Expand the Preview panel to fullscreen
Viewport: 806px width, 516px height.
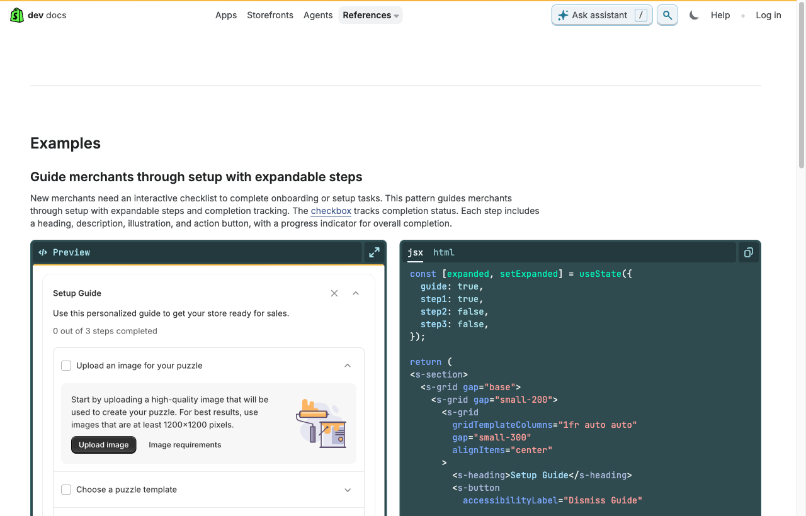[x=374, y=252]
